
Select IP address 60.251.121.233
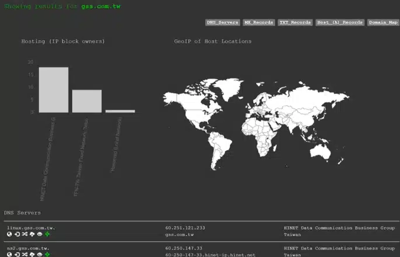pyautogui.click(x=185, y=228)
